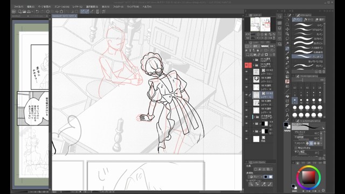Hide the paper layer with eye icon
The width and height of the screenshot is (345, 194).
pos(247,139)
